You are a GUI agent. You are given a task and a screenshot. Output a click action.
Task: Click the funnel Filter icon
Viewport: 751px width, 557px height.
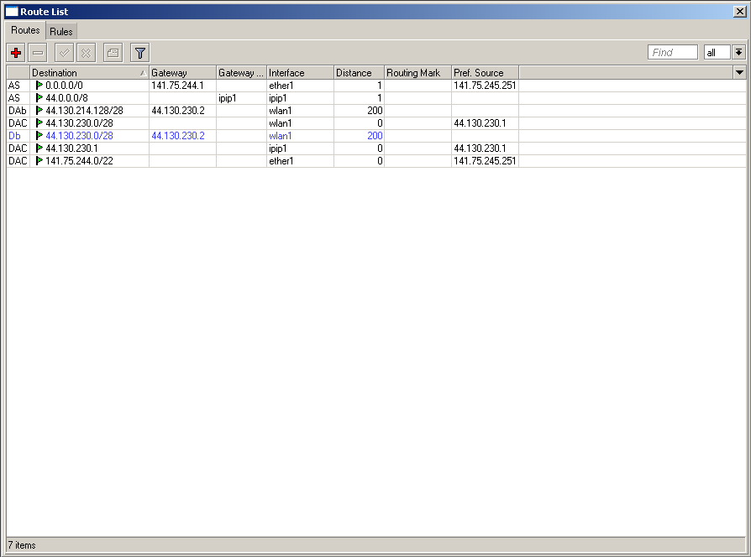(139, 53)
